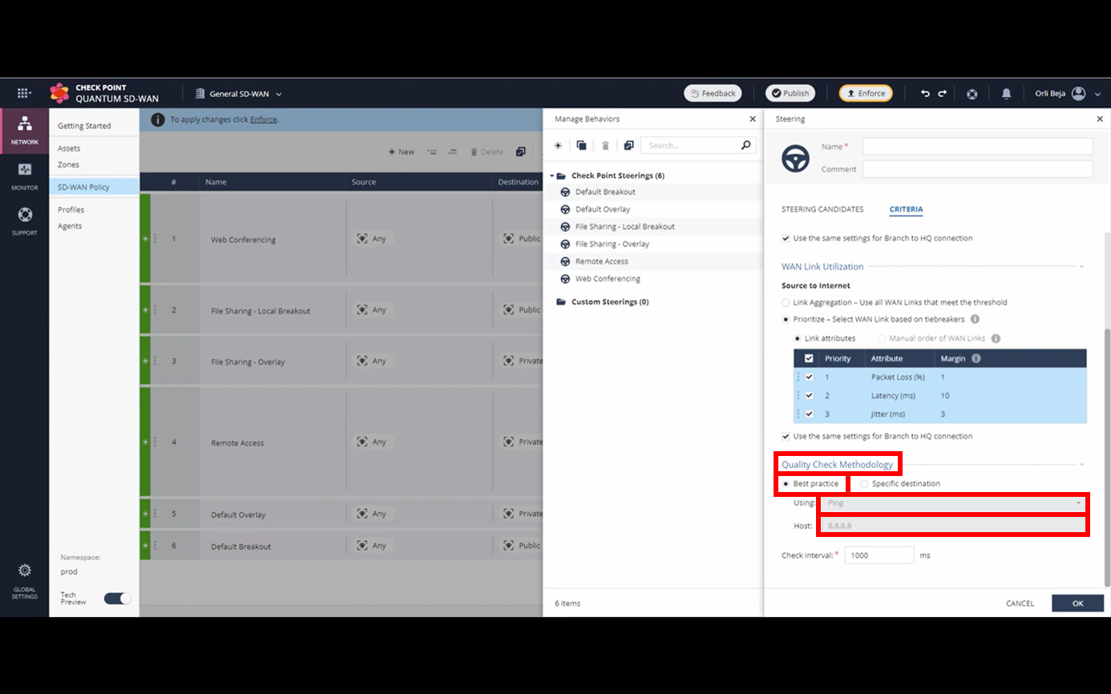1111x694 pixels.
Task: Close the Manage Behaviors panel
Action: point(753,119)
